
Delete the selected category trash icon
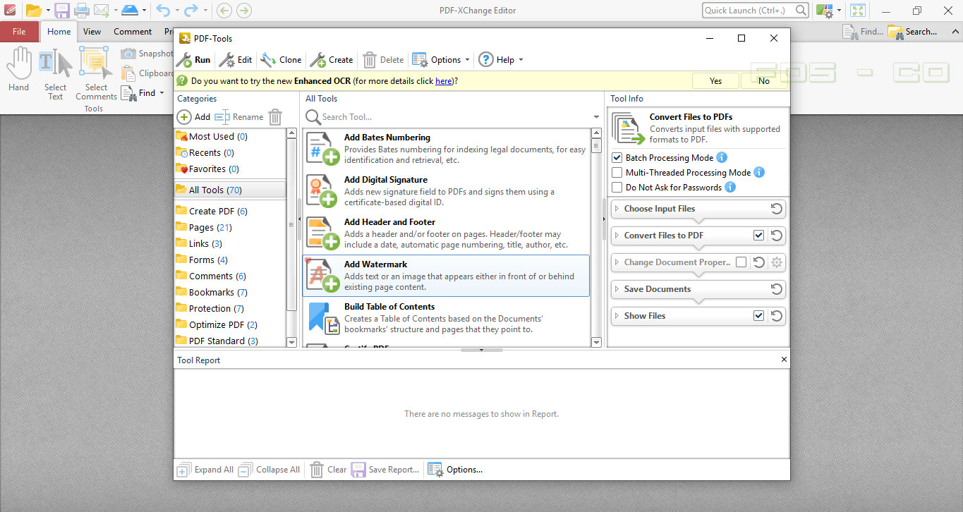275,117
